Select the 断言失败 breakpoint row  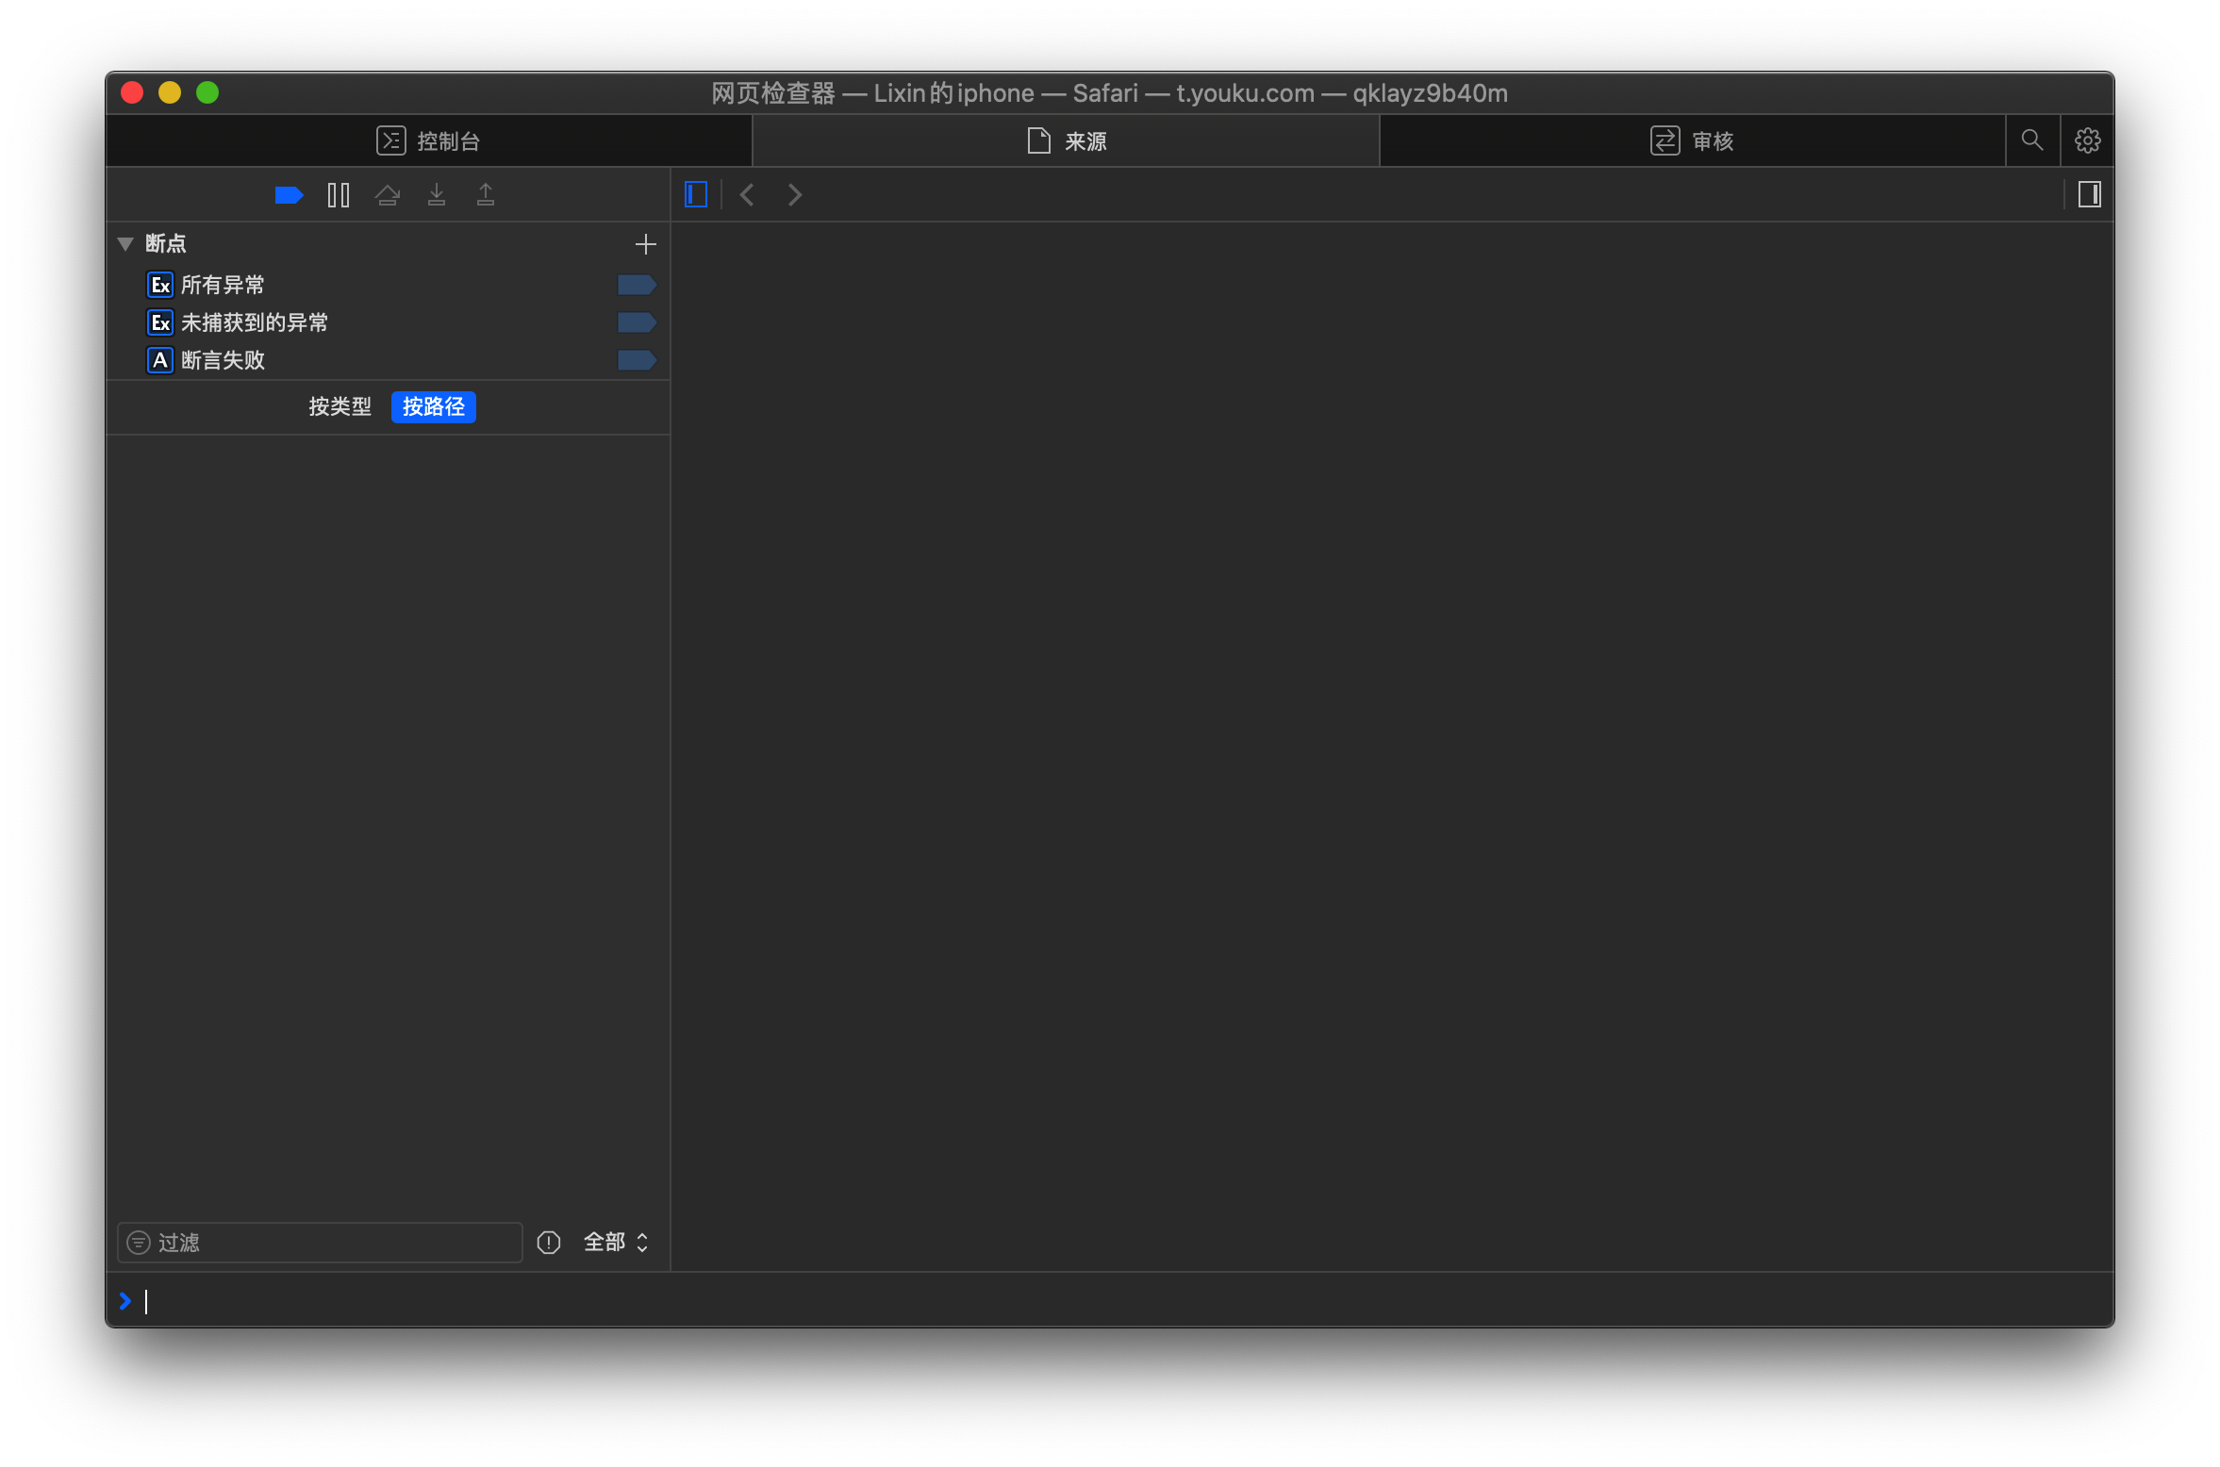click(388, 360)
